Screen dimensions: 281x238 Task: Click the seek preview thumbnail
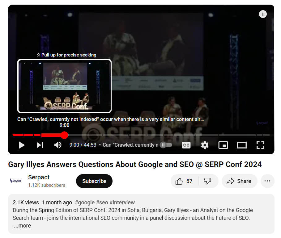click(64, 86)
